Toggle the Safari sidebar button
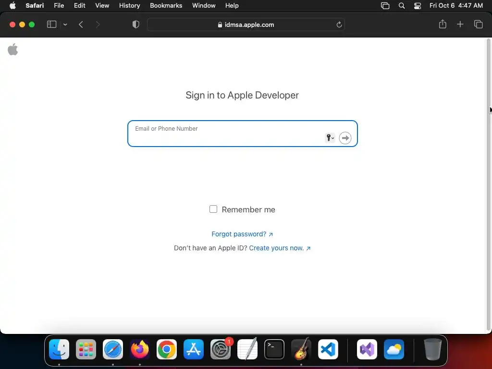 click(x=51, y=25)
